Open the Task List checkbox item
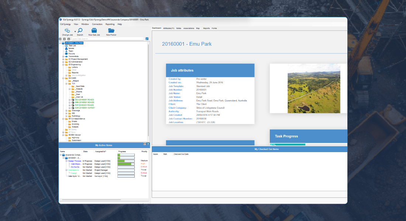Viewport: 406px width, 221px height. pyautogui.click(x=66, y=46)
